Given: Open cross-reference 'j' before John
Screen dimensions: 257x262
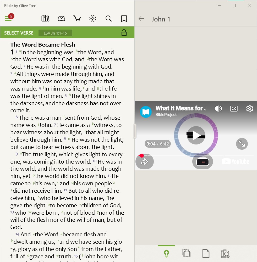Looking at the screenshot, I should [x=38, y=125].
